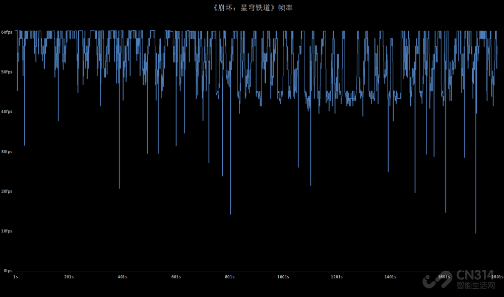Viewport: 504px width, 297px height.
Task: Click the 20fps y-axis label
Action: [7, 191]
